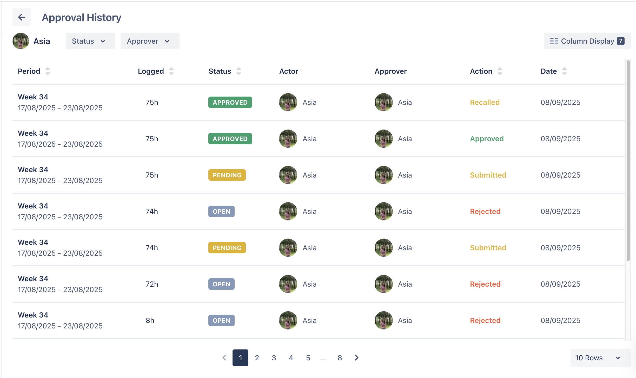Click the vertical table scrollbar

[x=628, y=161]
